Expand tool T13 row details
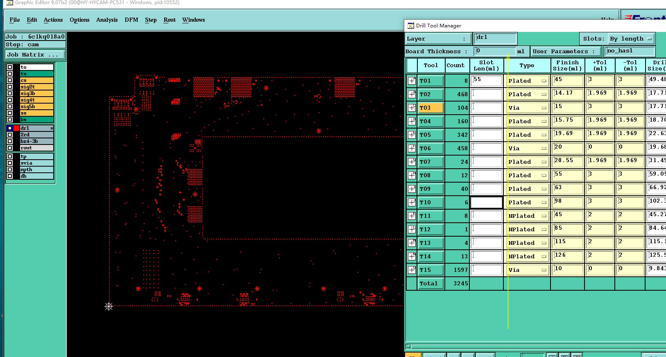666x357 pixels. [x=412, y=243]
